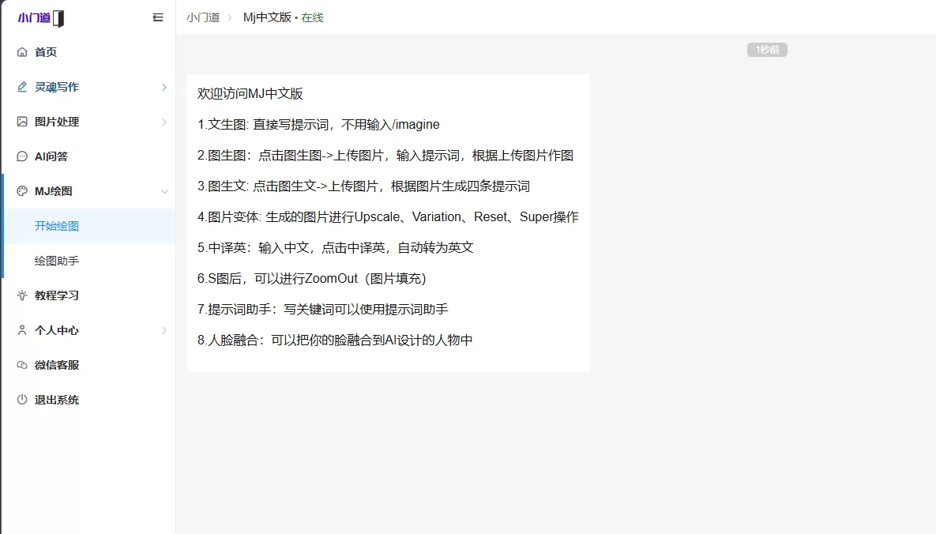The image size is (936, 534).
Task: Click the 小门道 logo
Action: point(41,18)
